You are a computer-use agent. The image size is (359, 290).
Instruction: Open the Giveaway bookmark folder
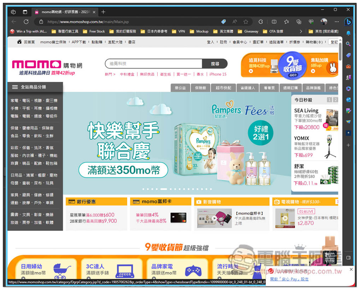pos(248,31)
